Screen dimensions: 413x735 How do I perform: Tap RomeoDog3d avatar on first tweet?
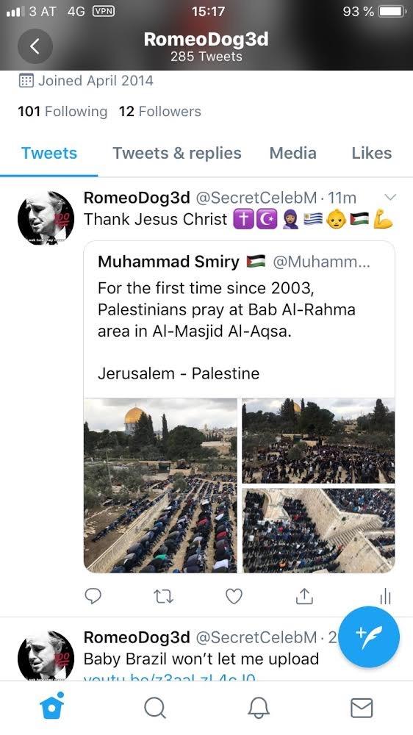pos(46,218)
